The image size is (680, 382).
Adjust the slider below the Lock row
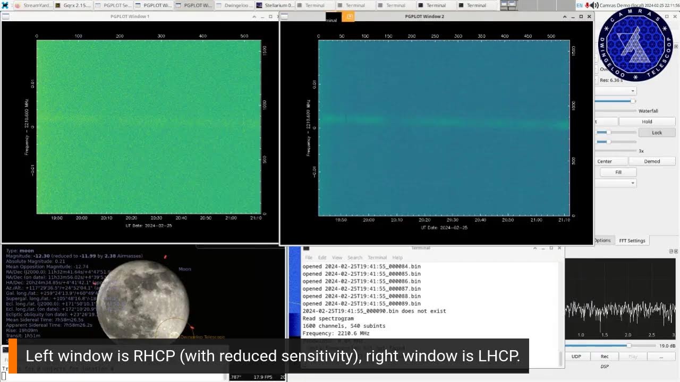pyautogui.click(x=616, y=142)
